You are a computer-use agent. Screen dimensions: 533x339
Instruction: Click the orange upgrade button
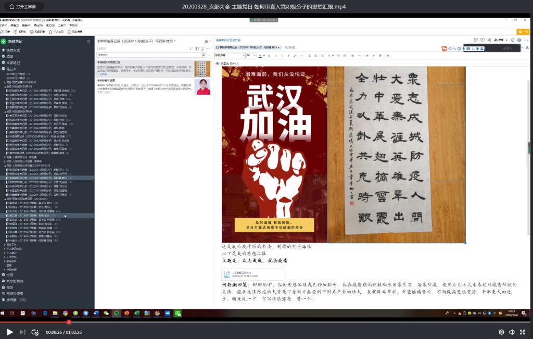(x=522, y=32)
